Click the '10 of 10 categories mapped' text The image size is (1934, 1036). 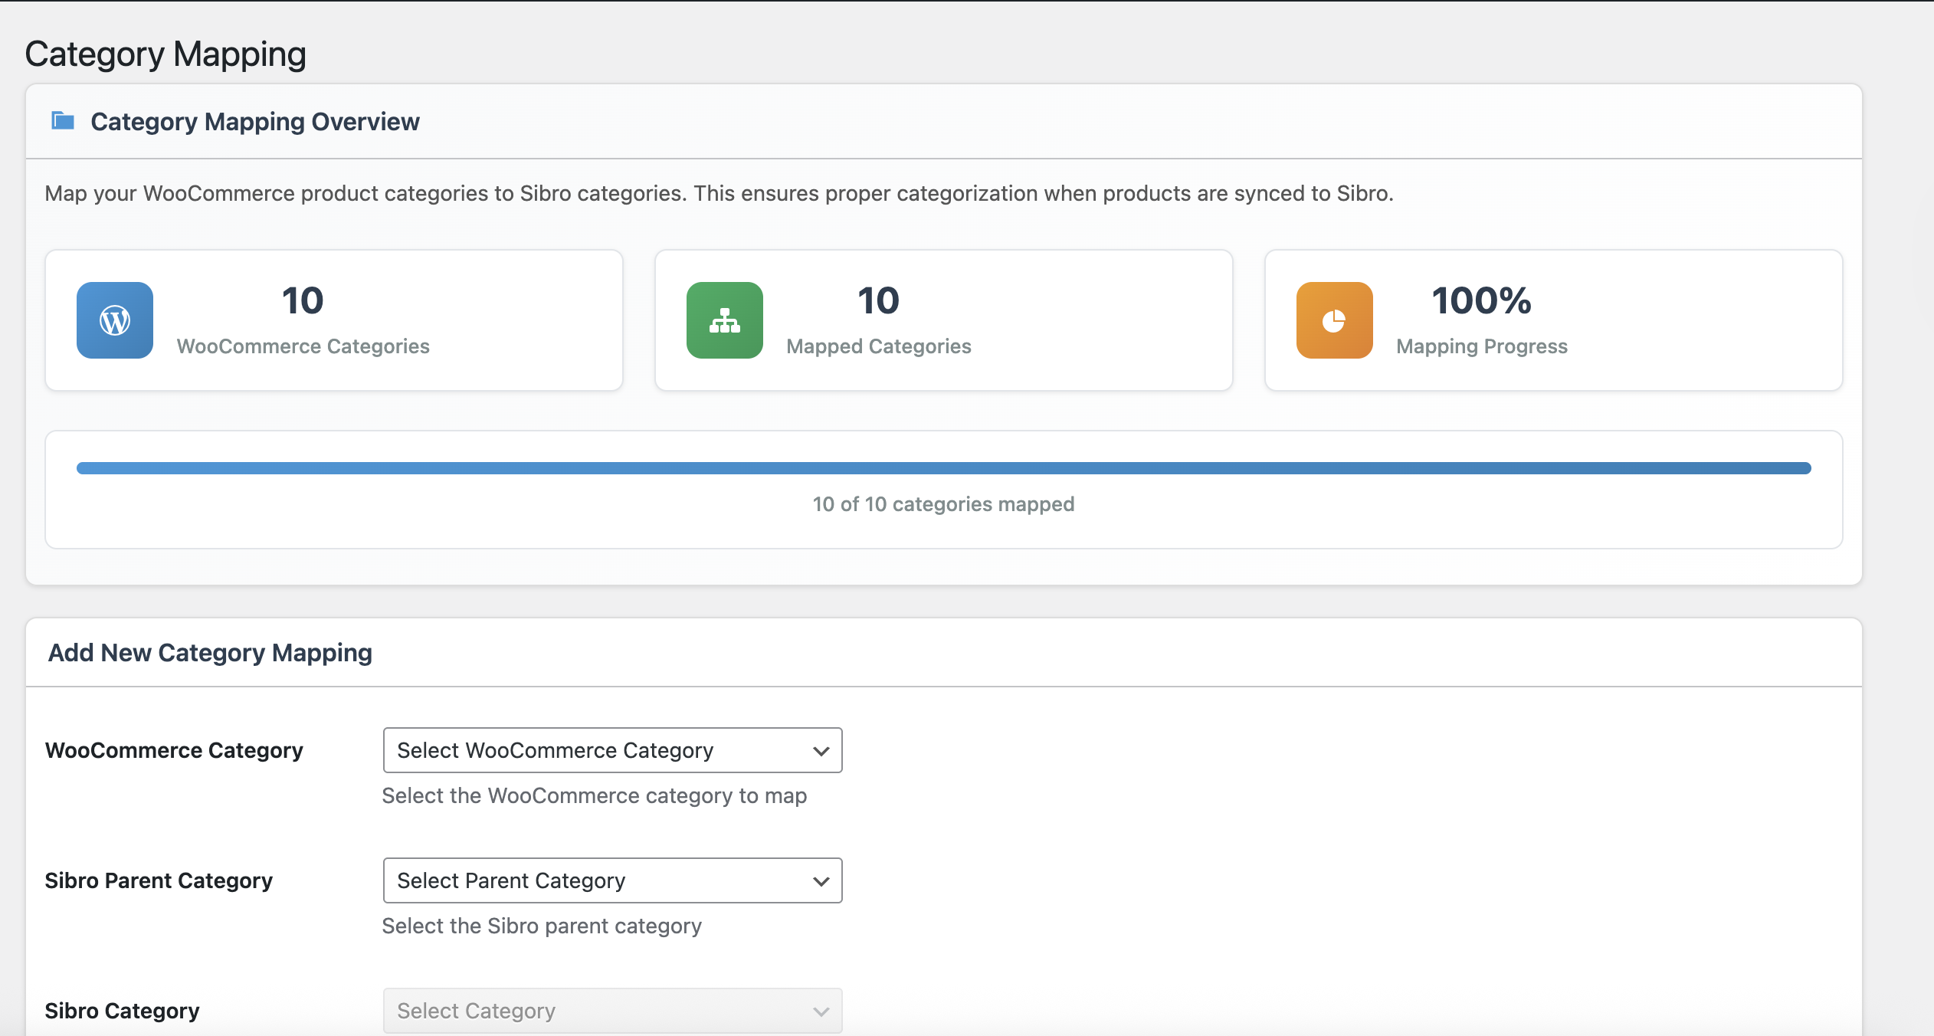point(943,504)
